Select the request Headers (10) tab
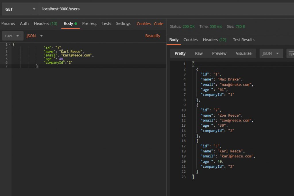Screen dimensions: 294x196 [x=45, y=23]
